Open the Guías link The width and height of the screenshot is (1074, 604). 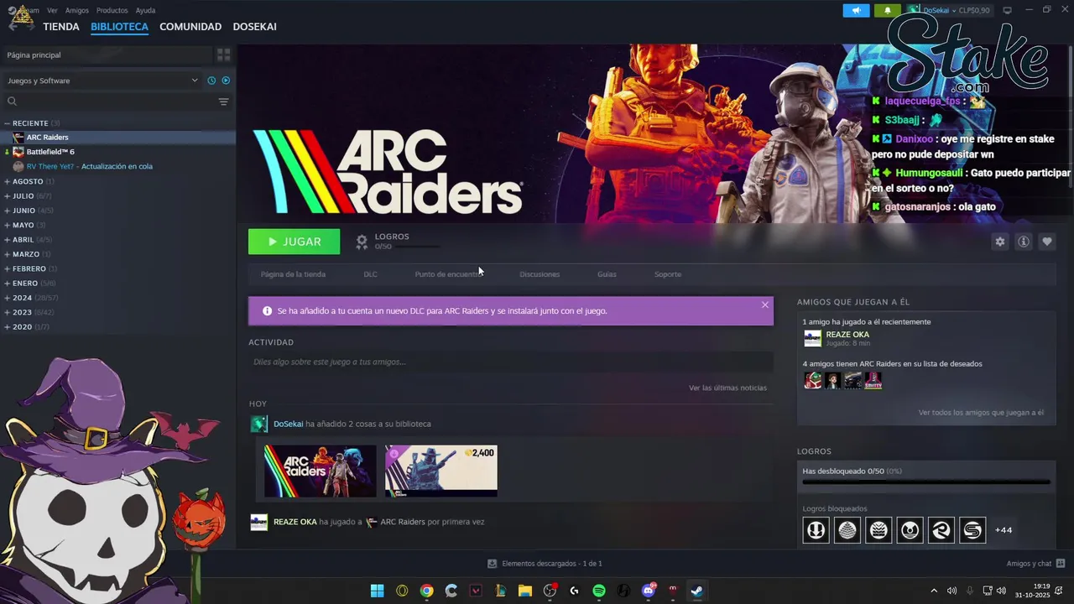click(607, 274)
